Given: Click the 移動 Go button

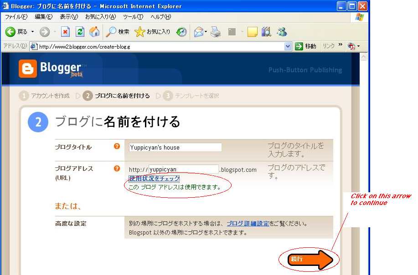Looking at the screenshot, I should [306, 46].
